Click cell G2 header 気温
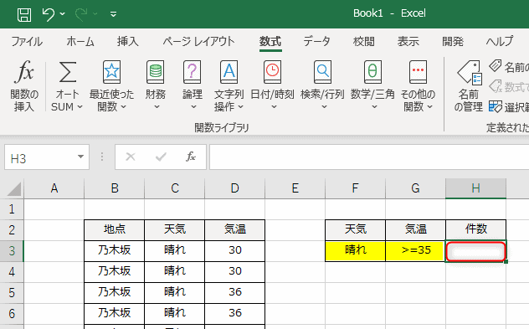Screen dimensions: 529x329 (415, 229)
